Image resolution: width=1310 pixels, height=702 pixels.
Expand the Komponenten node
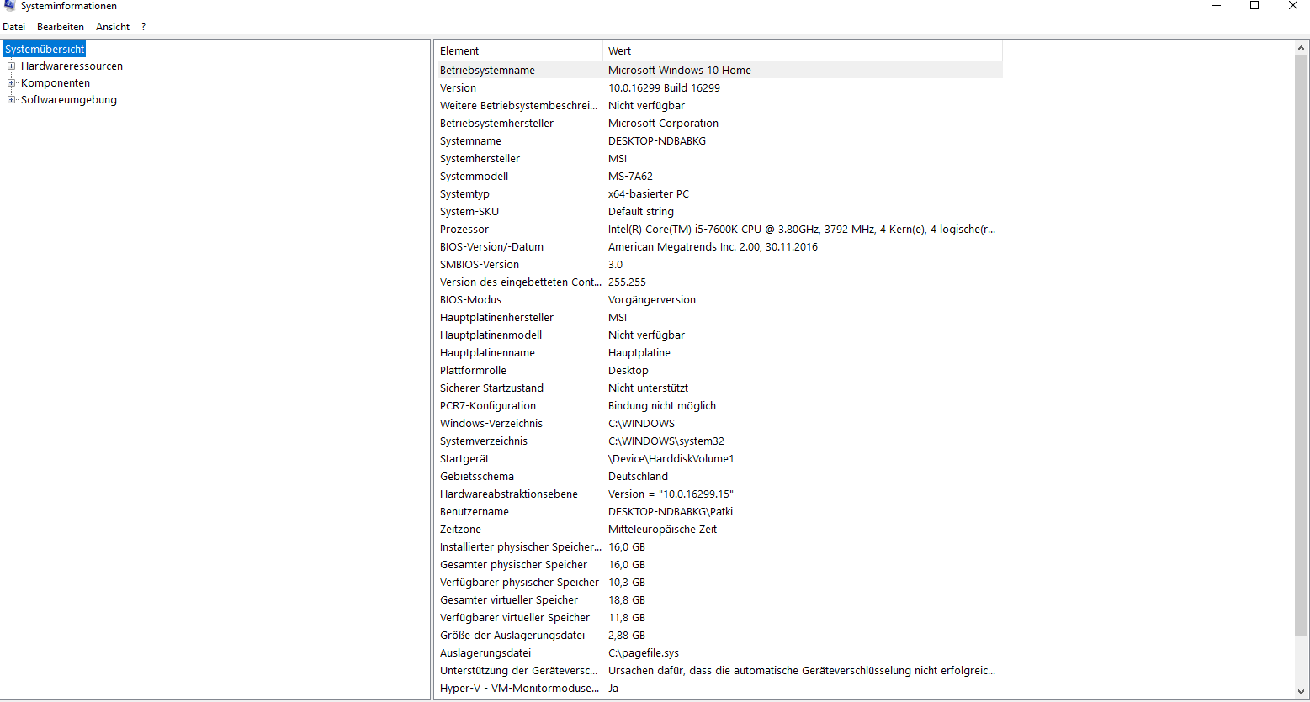tap(12, 83)
